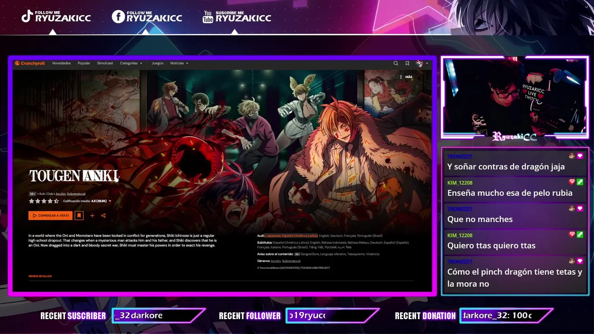Click the 'Aviso sobre el contenido' label

275,254
